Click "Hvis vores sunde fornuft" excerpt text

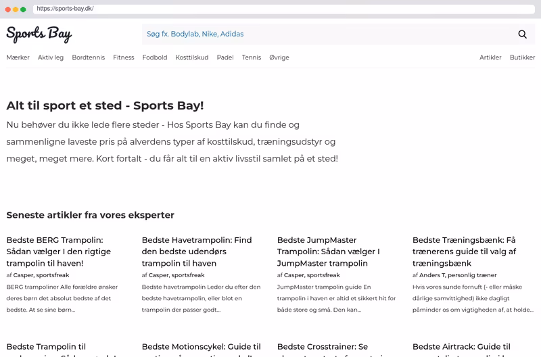pos(473,298)
